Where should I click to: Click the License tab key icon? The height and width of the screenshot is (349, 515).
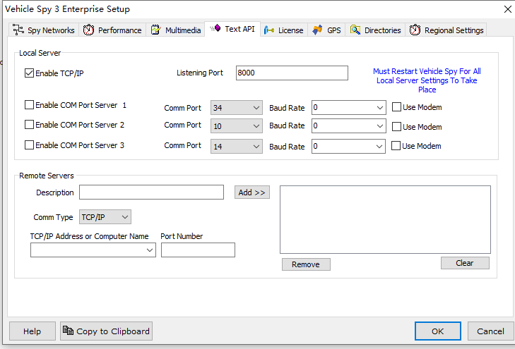pos(269,30)
